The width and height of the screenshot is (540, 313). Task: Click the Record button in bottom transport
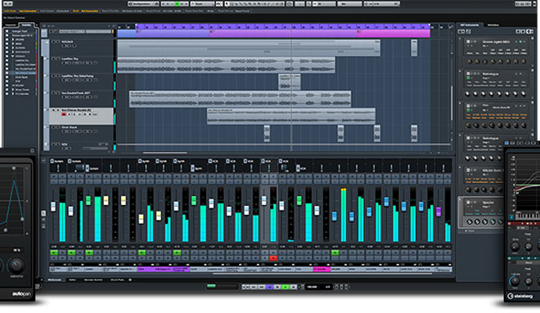click(293, 287)
